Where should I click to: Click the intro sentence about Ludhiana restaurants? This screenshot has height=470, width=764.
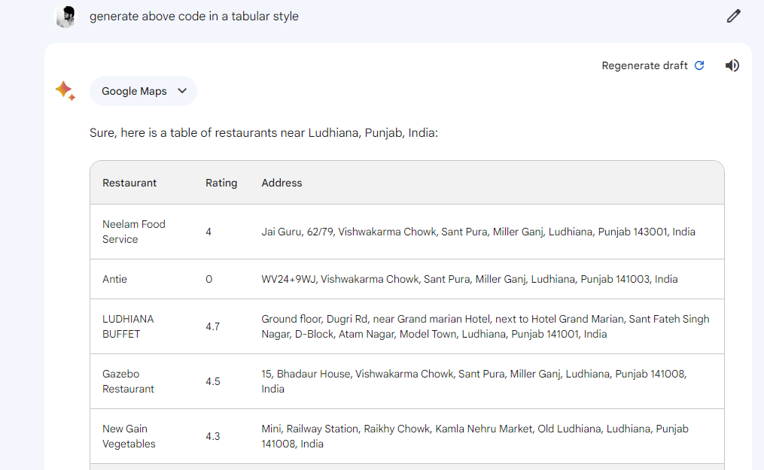(263, 133)
